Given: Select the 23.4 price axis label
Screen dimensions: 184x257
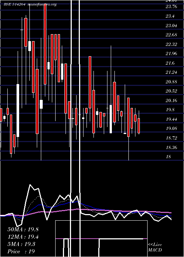Looking at the screenshot, I should tap(170, 16).
